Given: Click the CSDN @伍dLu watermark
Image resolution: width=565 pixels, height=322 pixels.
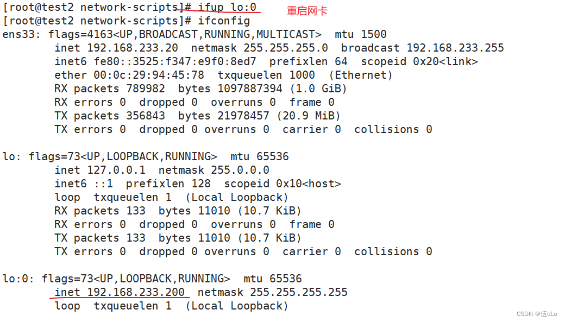Looking at the screenshot, I should pos(537,314).
